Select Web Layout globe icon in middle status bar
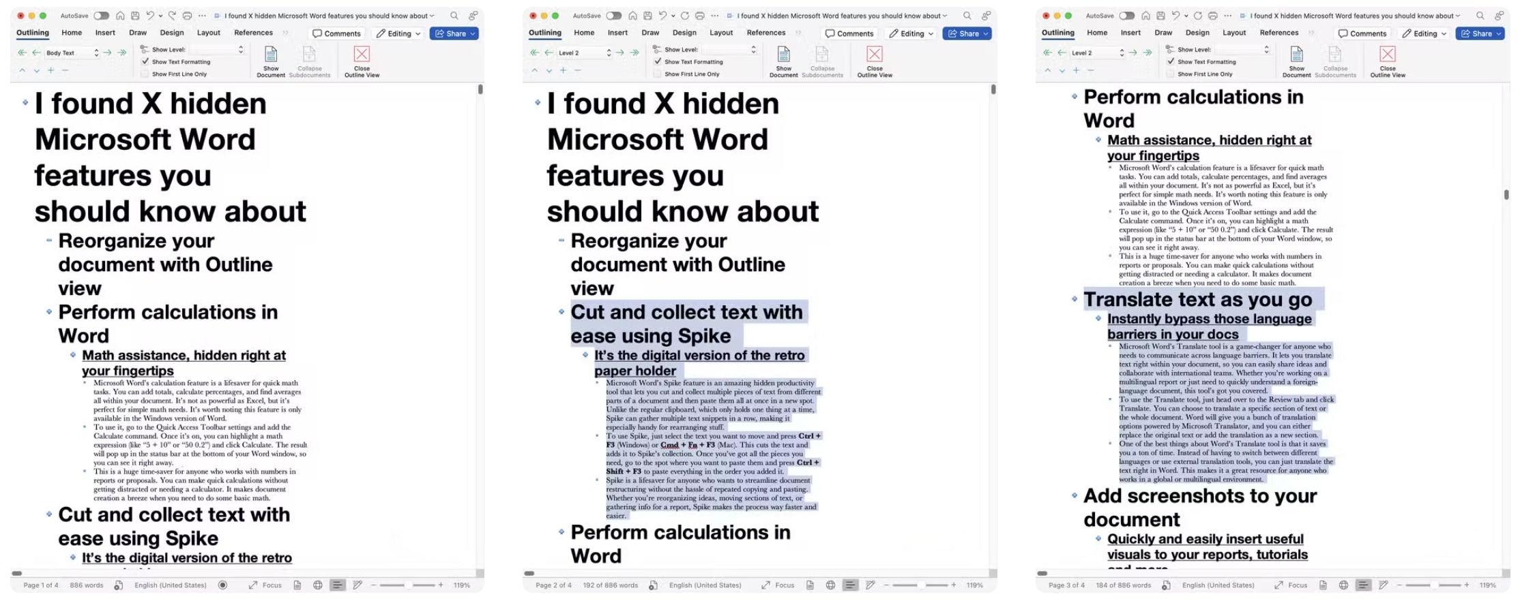Screen dimensions: 1520x601 coord(830,585)
